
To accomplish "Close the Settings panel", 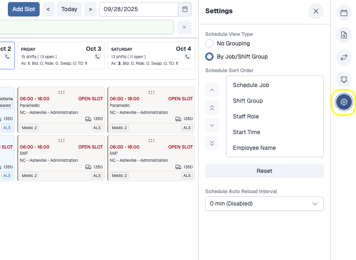I will pyautogui.click(x=316, y=11).
